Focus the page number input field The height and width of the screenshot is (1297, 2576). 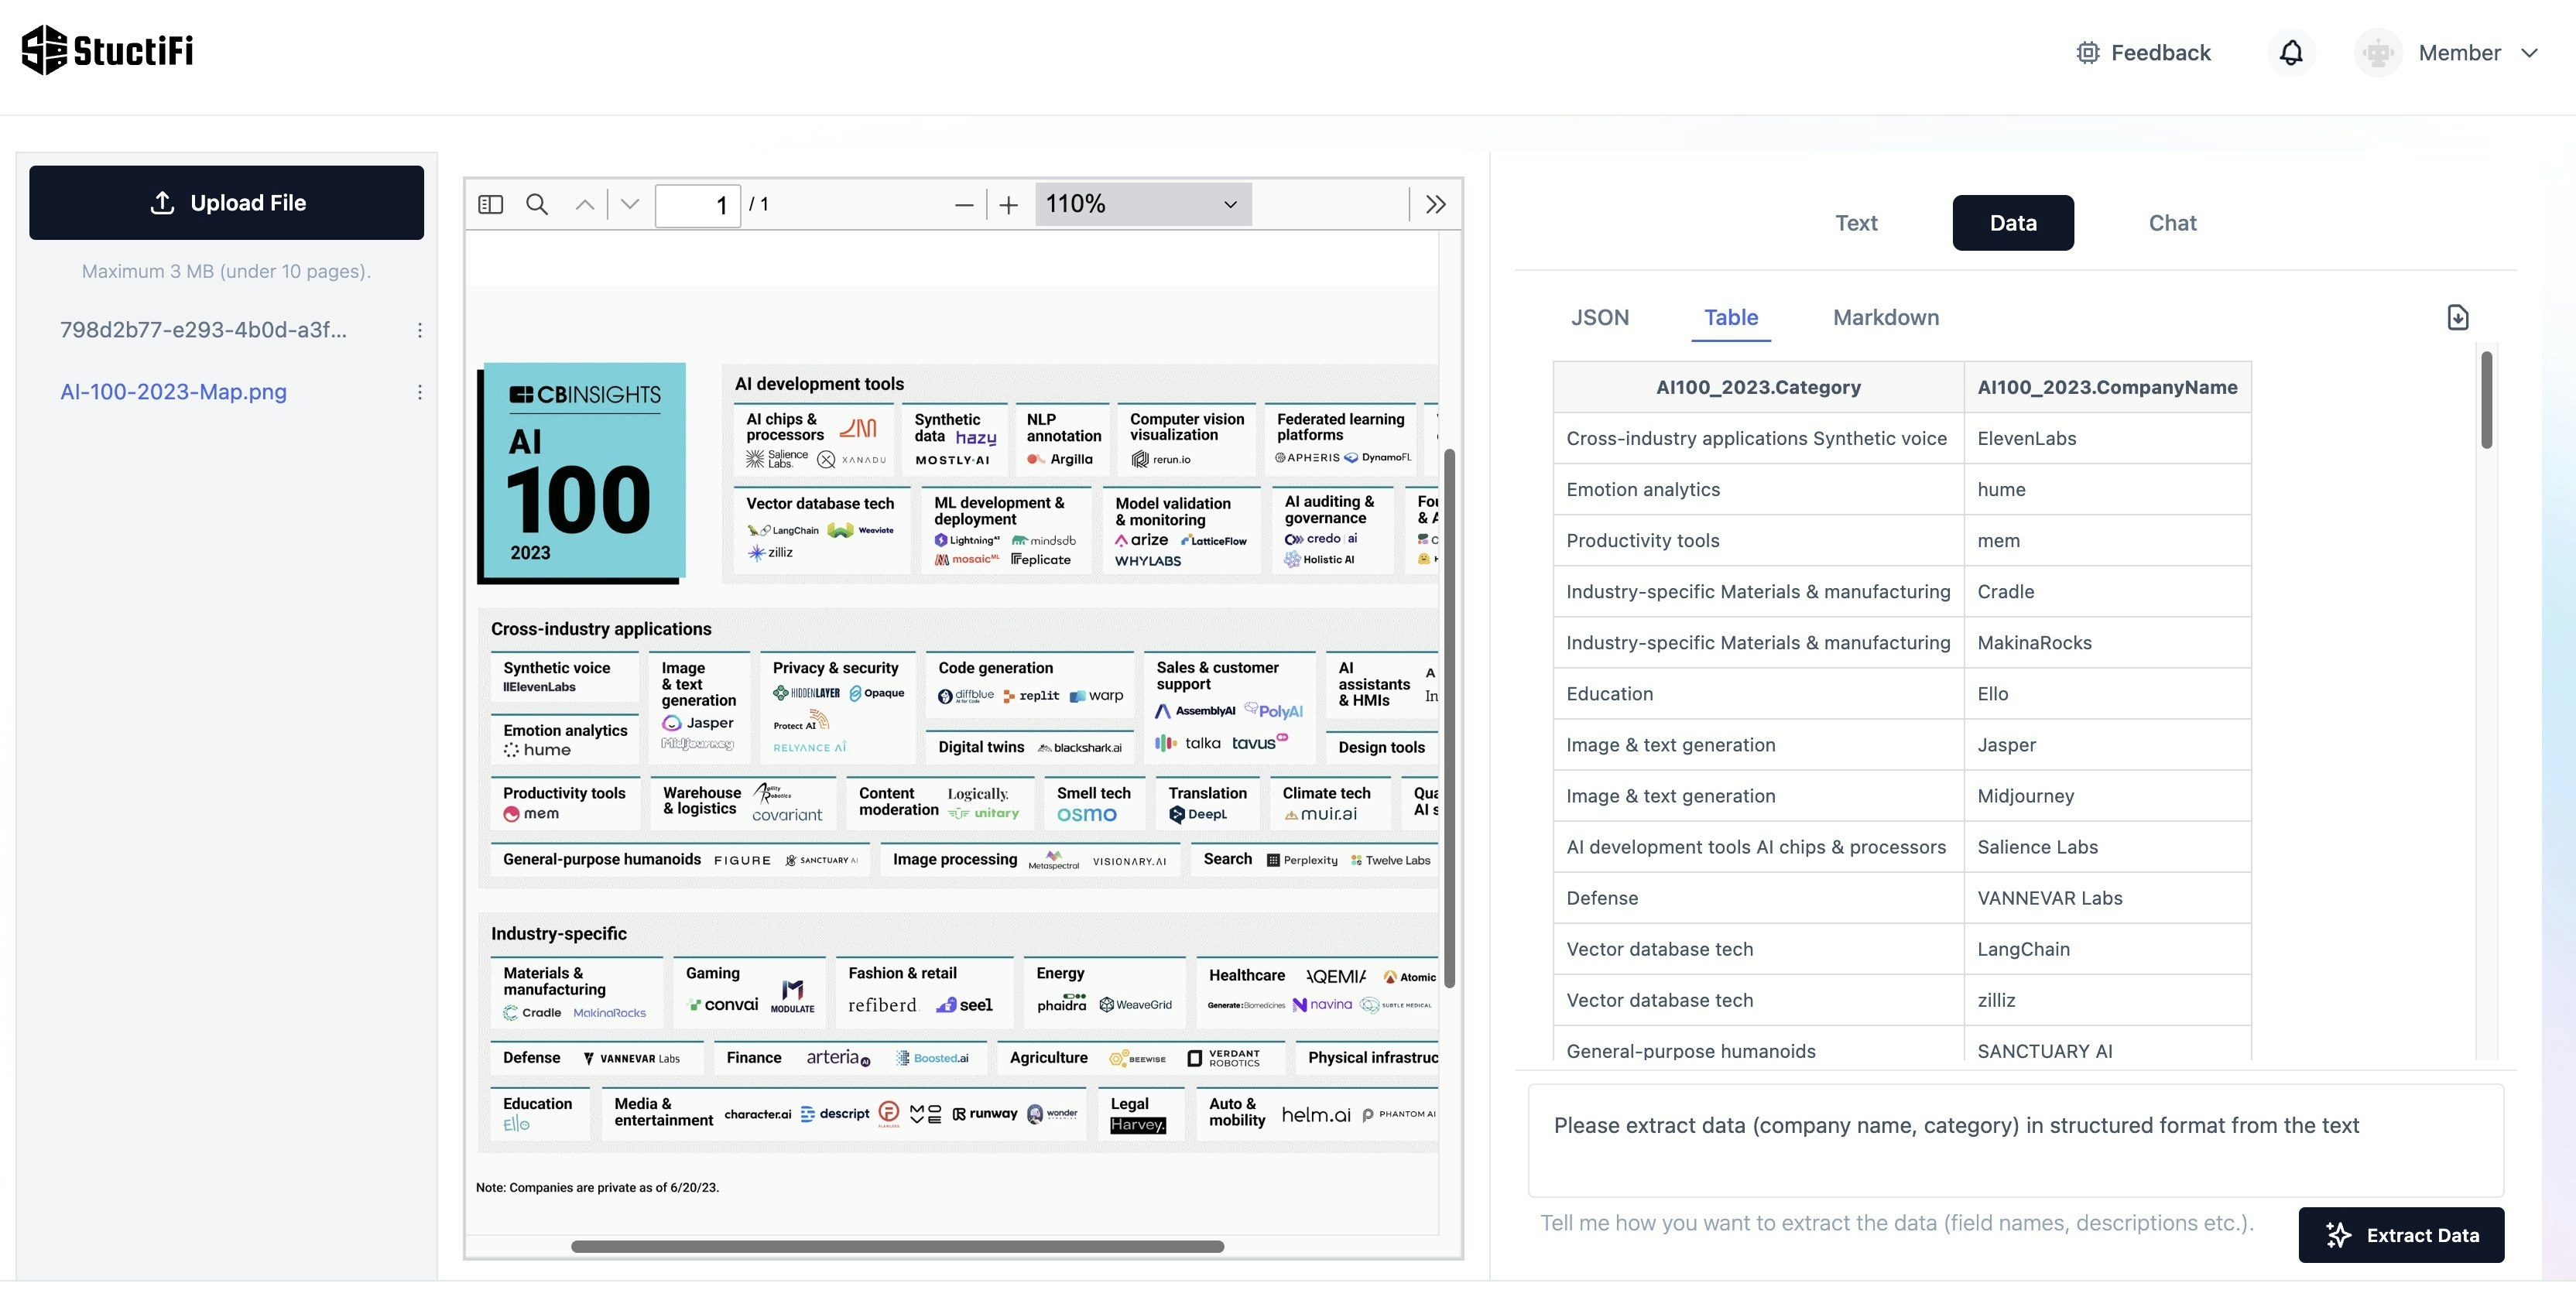[x=697, y=205]
